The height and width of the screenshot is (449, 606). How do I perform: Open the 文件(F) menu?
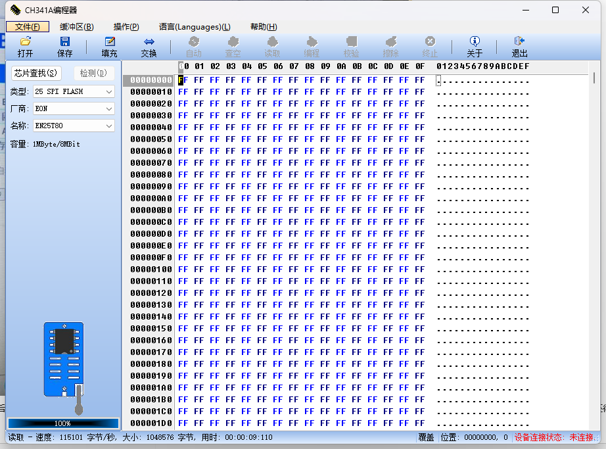click(x=28, y=27)
